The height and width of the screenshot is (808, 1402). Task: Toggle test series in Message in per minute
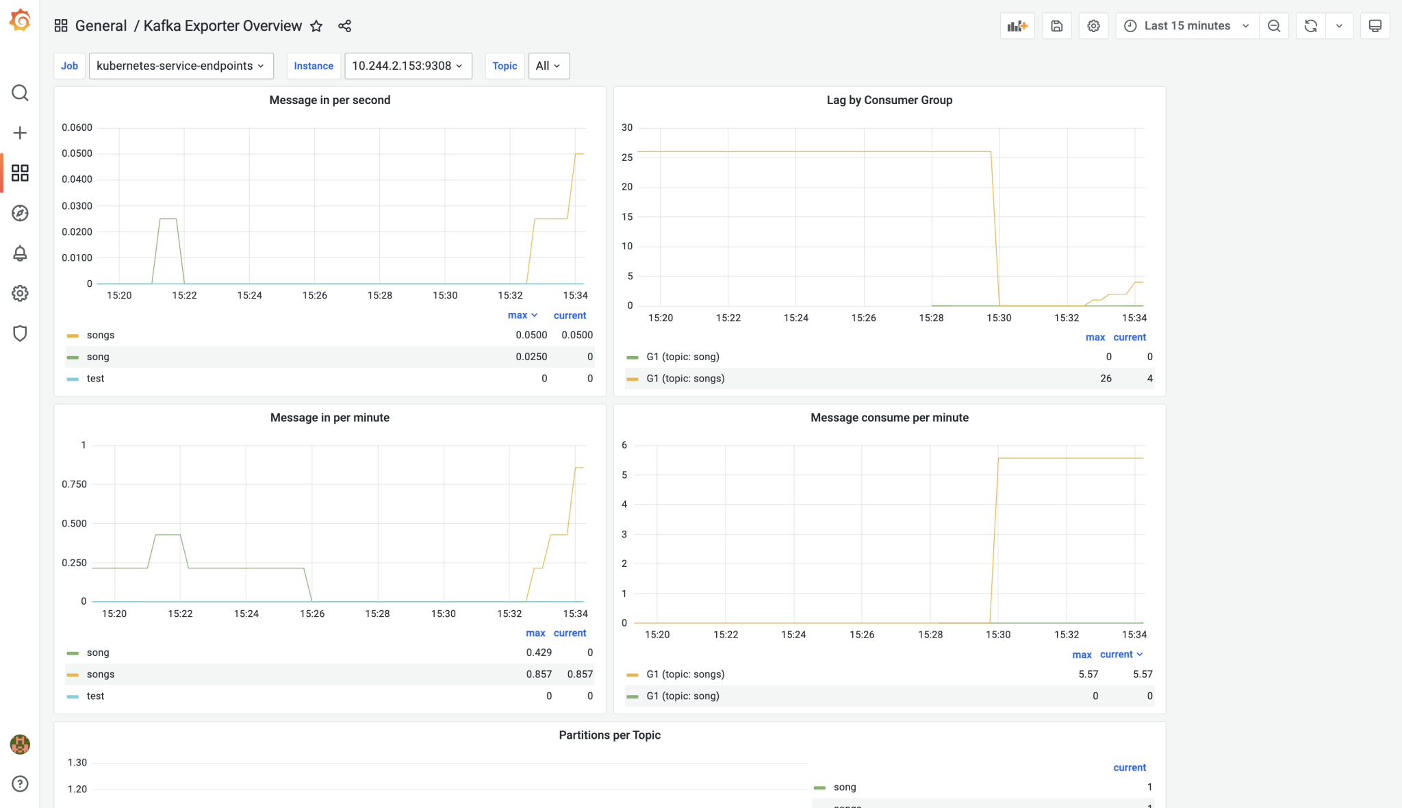[x=95, y=696]
